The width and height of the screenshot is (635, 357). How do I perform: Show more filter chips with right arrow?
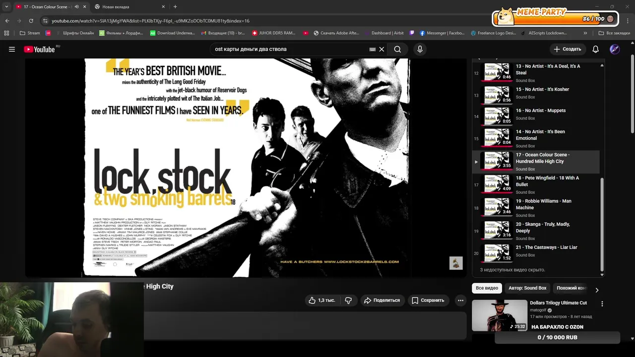[x=597, y=290]
